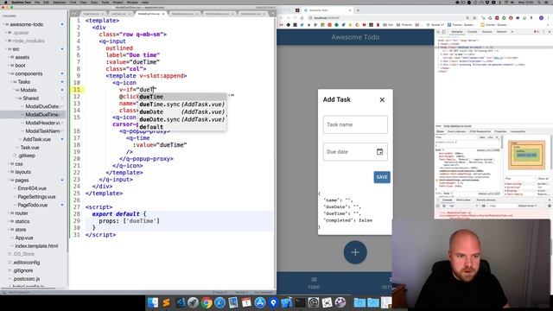Click the Chrome profile avatar icon
553x311 pixels.
coord(542,17)
